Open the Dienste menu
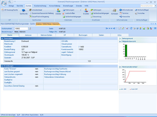 pos(79,6)
